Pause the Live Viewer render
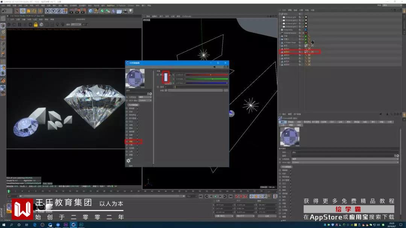The width and height of the screenshot is (406, 228). tap(20, 24)
